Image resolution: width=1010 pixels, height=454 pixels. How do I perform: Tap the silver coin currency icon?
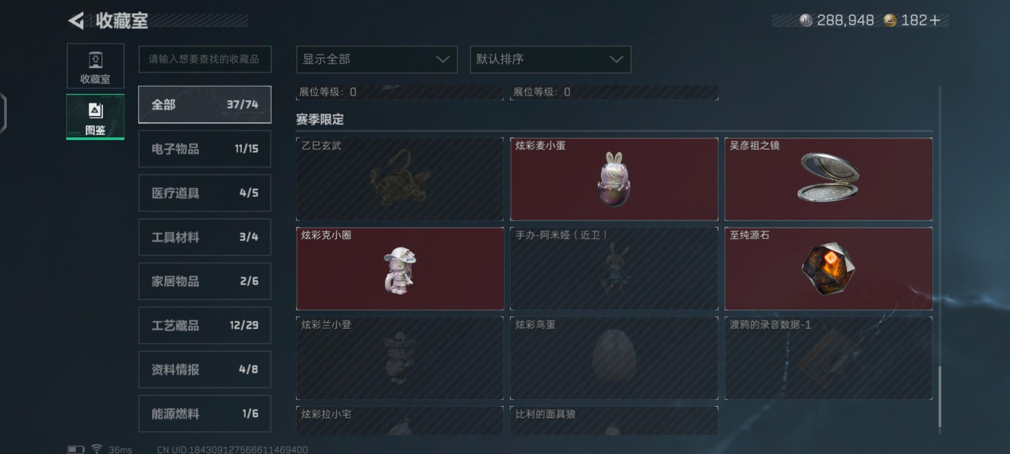(x=805, y=20)
